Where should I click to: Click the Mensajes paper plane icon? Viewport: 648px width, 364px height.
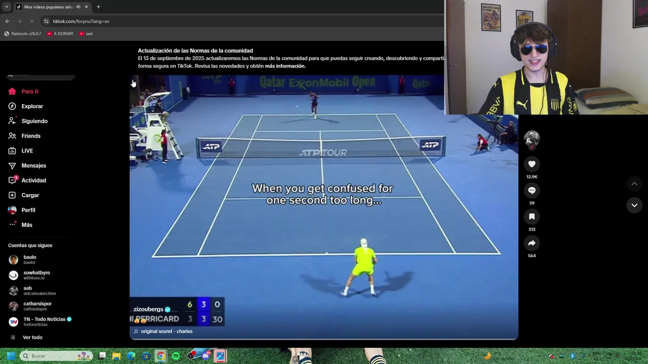(12, 165)
